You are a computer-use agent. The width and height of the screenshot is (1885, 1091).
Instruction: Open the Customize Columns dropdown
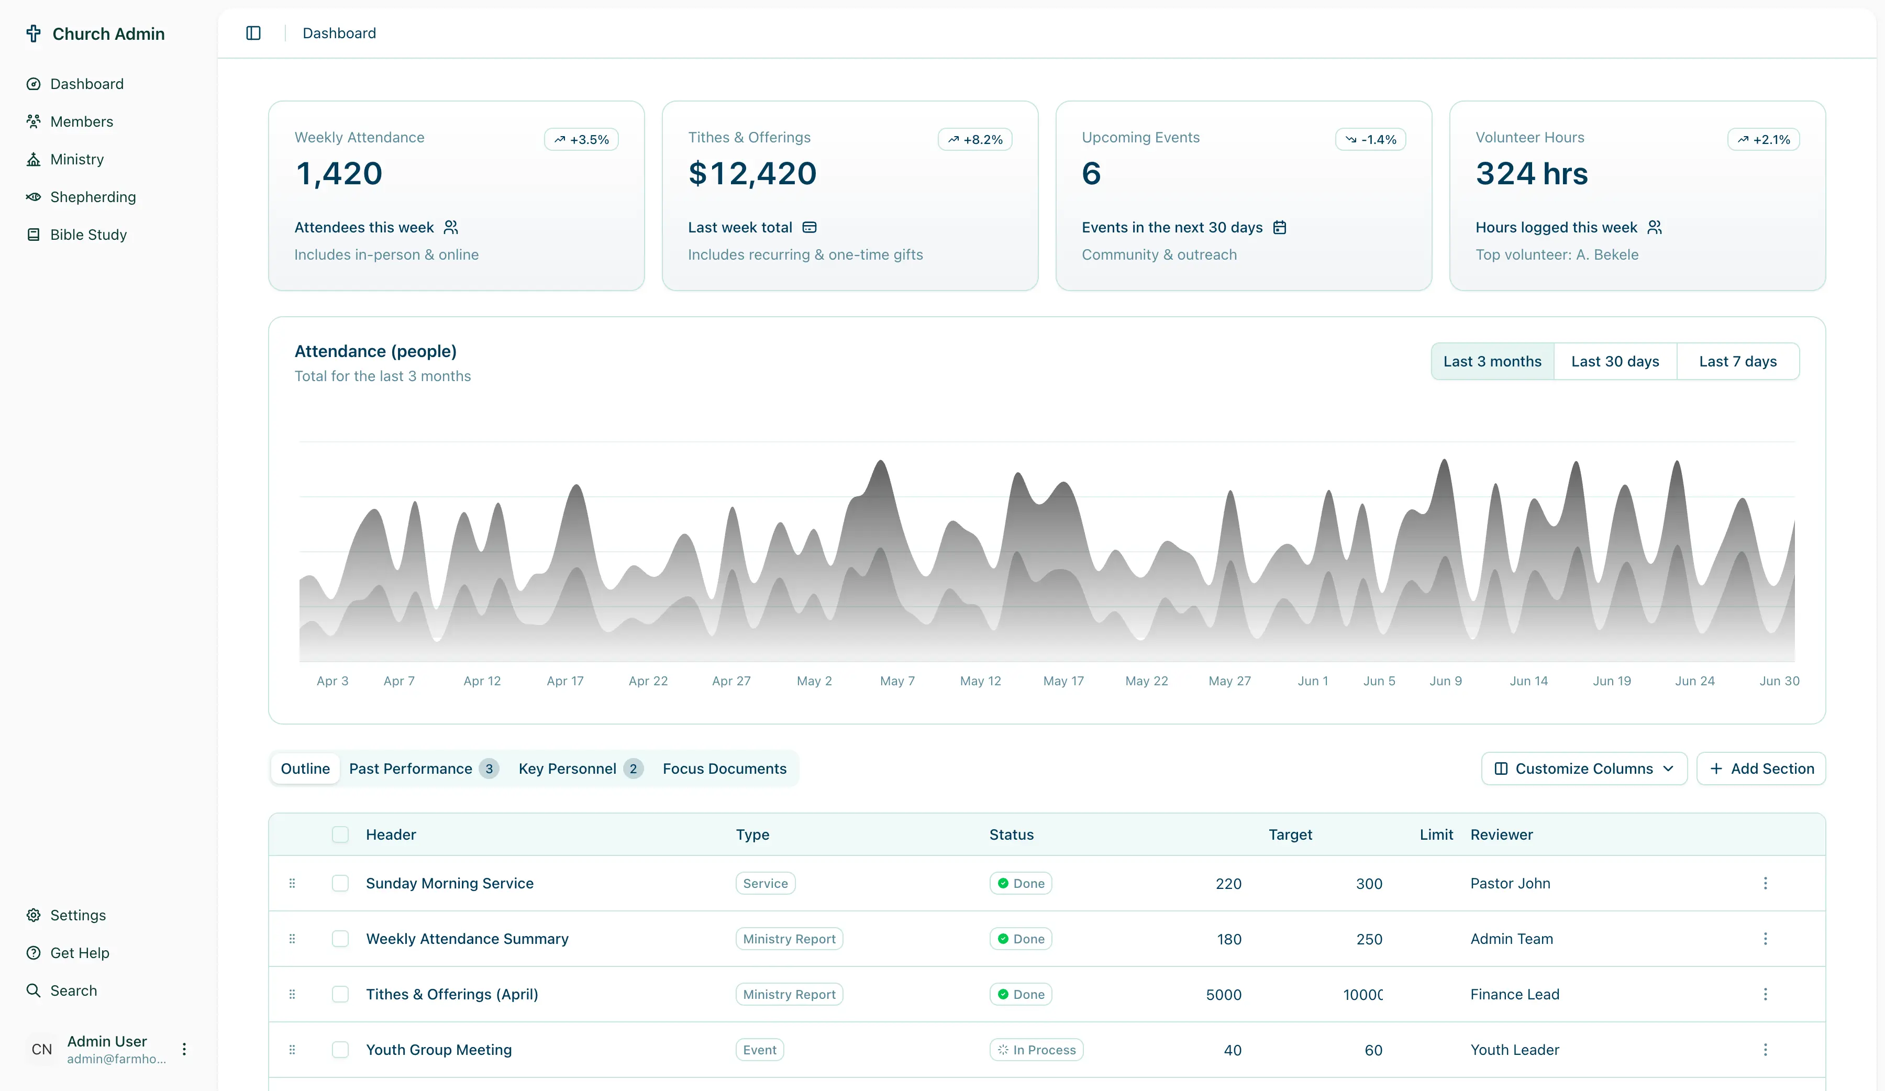click(1583, 768)
